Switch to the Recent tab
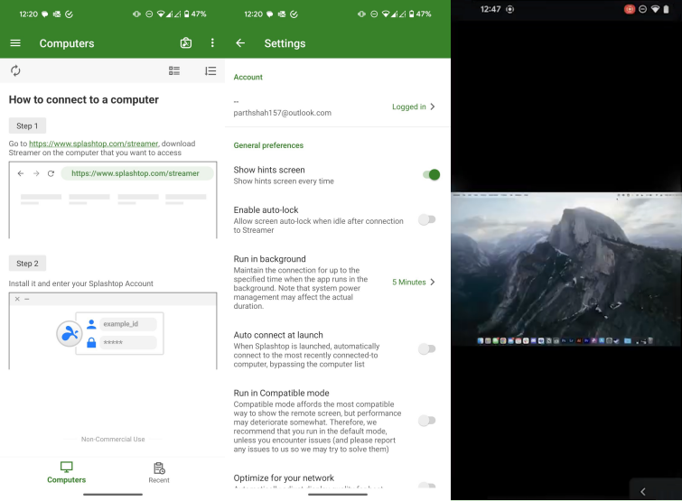This screenshot has height=501, width=682. [x=159, y=472]
